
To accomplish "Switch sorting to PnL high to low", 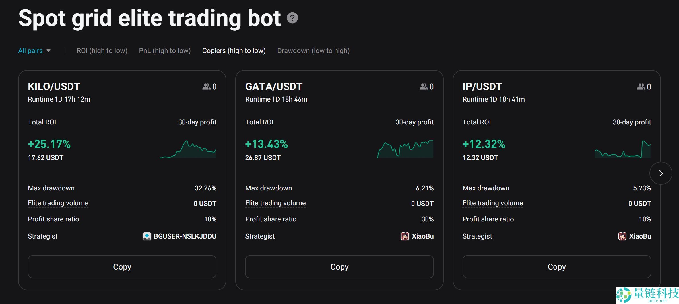I will point(165,50).
